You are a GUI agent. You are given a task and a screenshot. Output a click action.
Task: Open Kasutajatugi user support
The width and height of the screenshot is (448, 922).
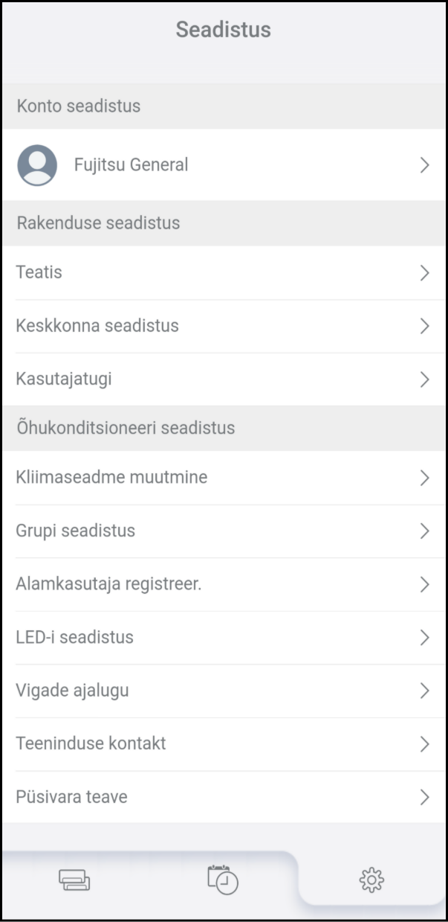[64, 380]
